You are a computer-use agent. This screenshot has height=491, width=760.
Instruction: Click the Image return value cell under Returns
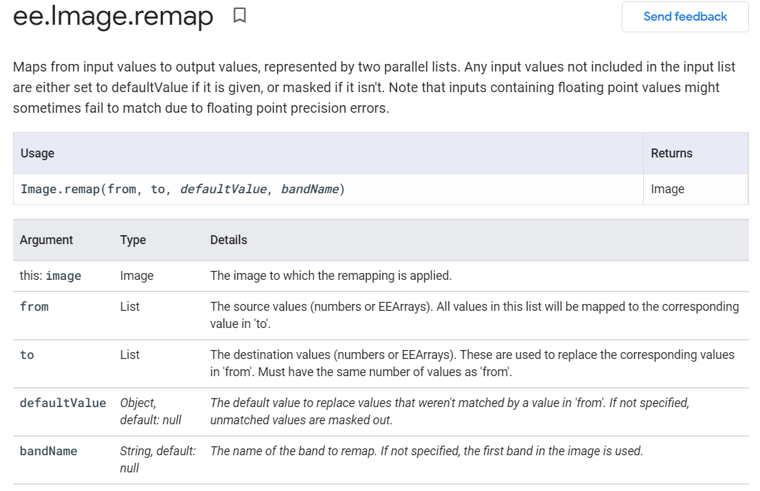pyautogui.click(x=667, y=189)
